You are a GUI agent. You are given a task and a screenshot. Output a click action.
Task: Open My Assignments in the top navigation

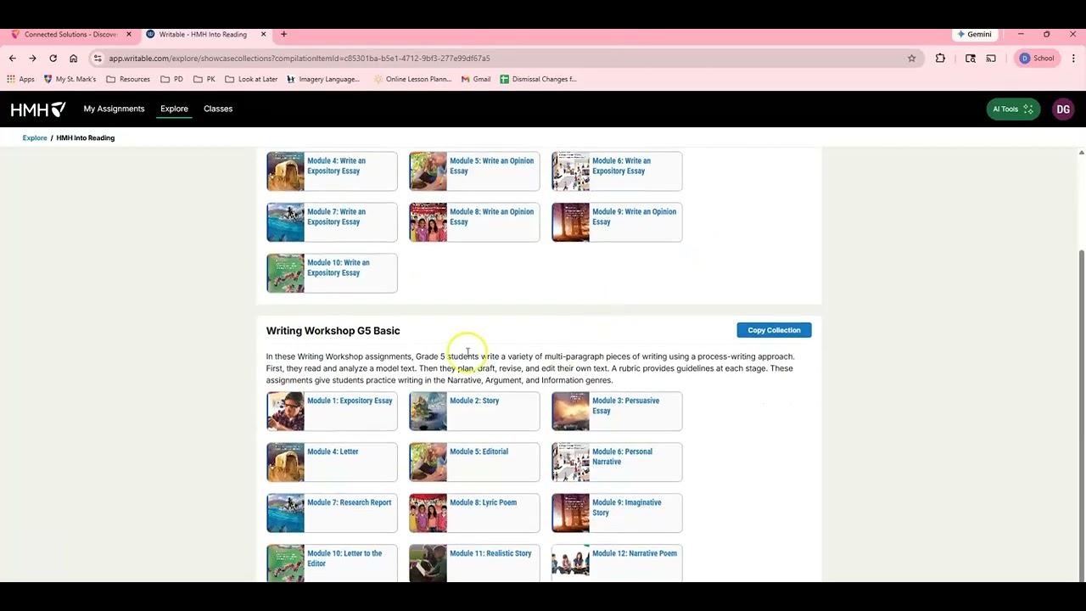coord(114,109)
